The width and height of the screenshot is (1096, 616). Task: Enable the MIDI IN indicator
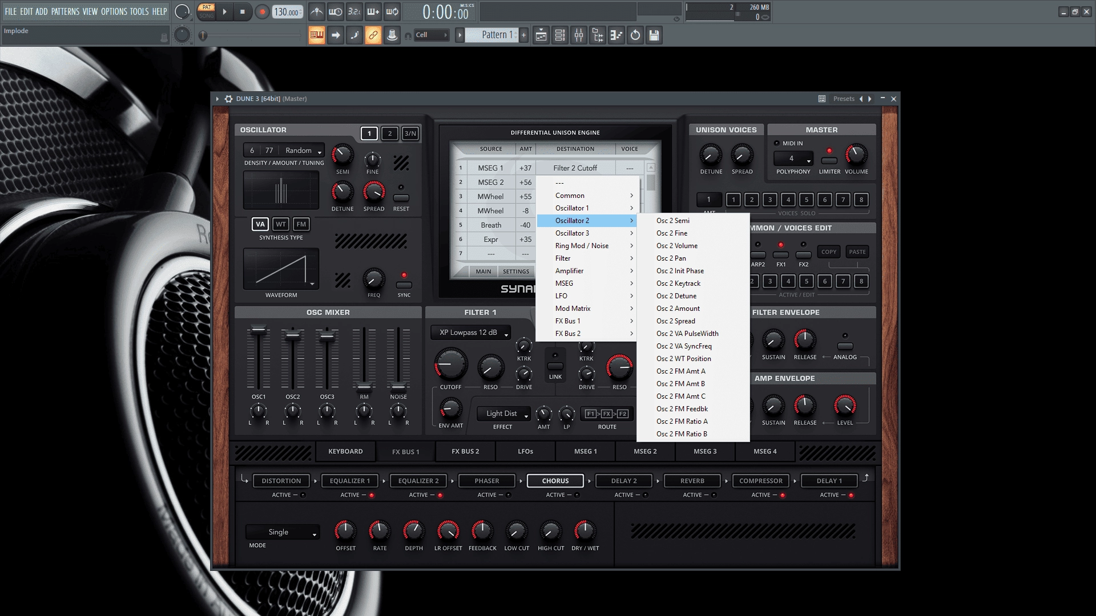(x=776, y=143)
